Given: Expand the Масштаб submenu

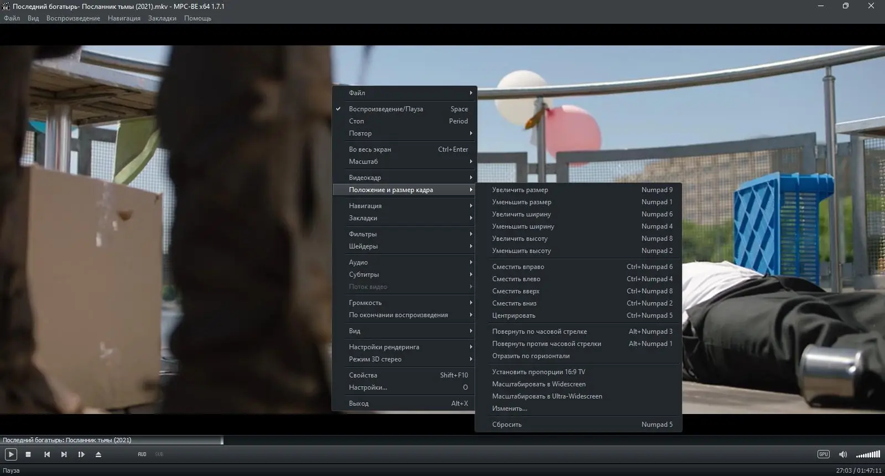Looking at the screenshot, I should click(x=404, y=162).
